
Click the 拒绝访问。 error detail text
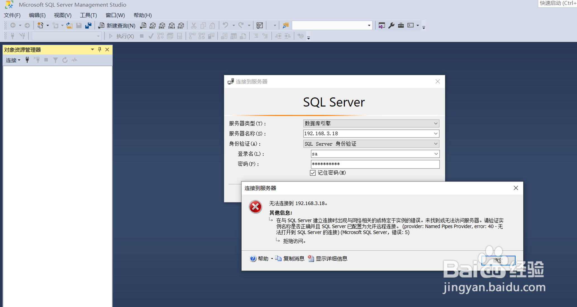coord(294,241)
